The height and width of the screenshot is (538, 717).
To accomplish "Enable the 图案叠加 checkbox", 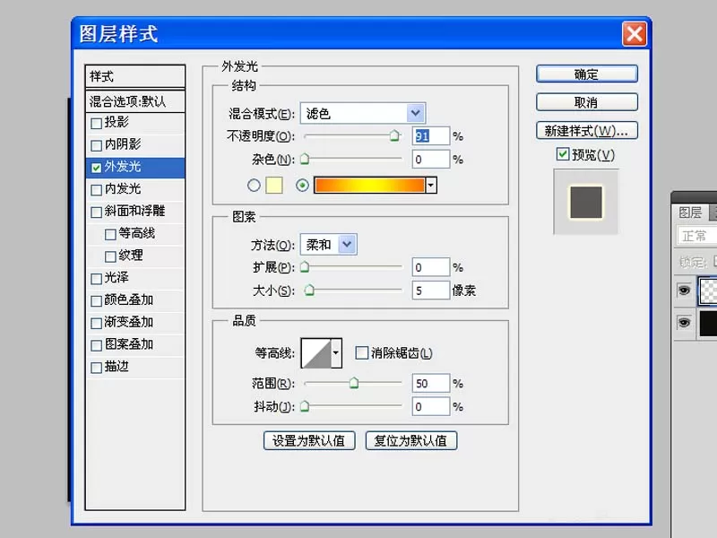I will 97,345.
